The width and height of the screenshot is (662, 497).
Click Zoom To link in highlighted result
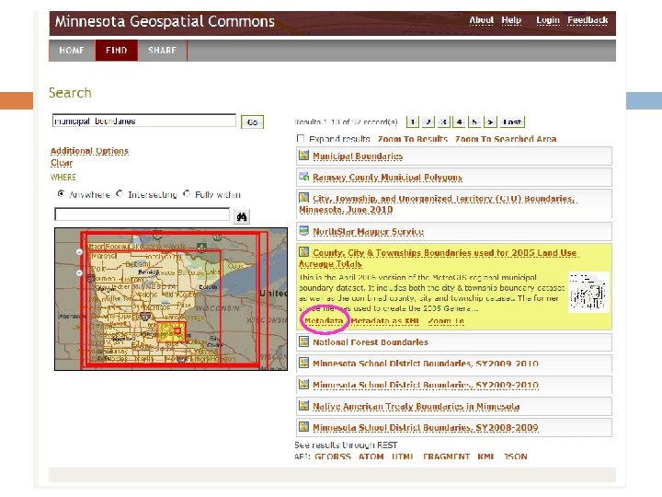click(446, 321)
